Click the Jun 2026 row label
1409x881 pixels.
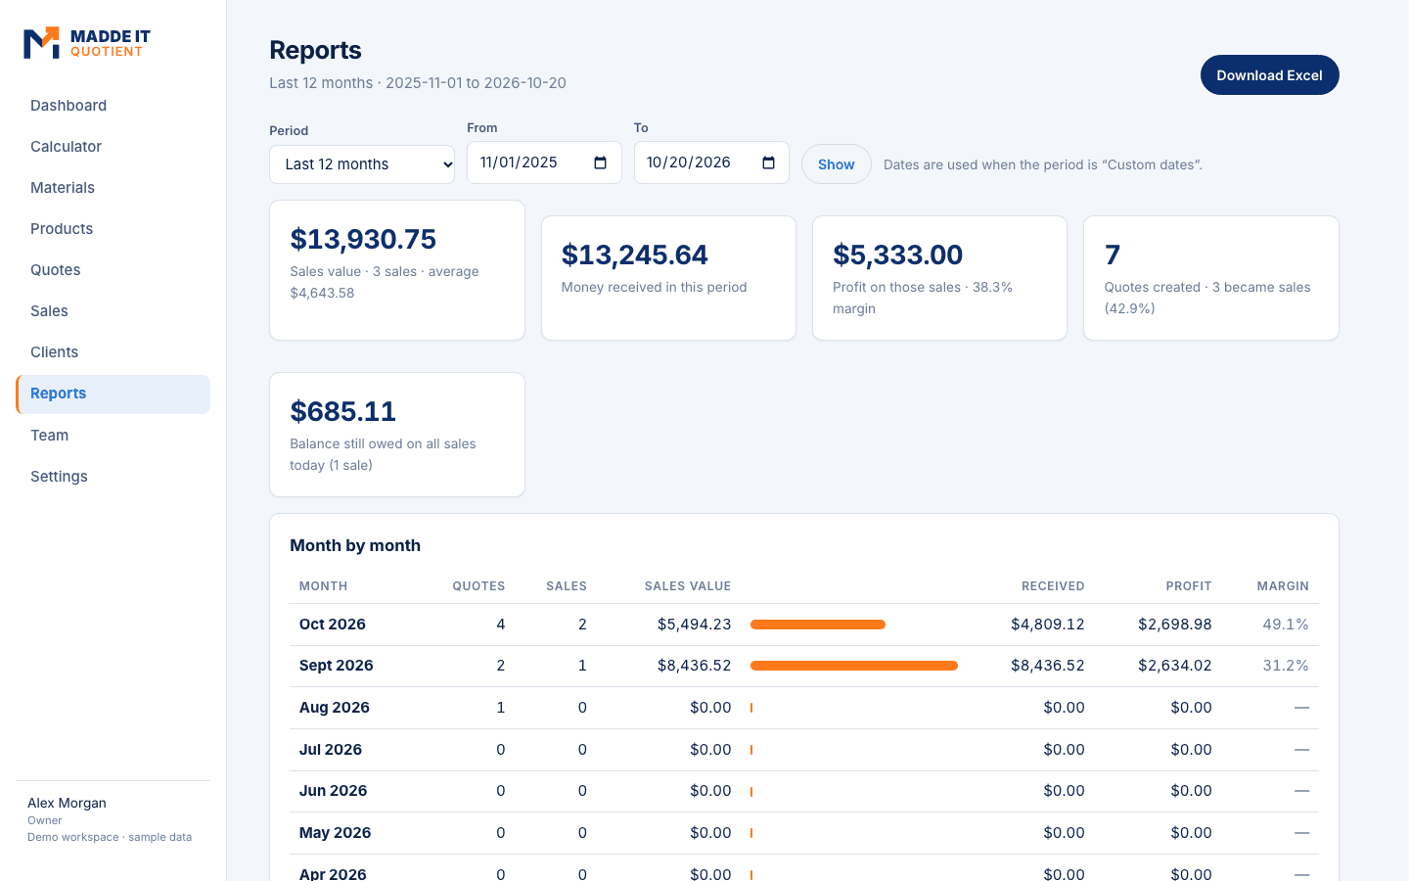tap(334, 791)
